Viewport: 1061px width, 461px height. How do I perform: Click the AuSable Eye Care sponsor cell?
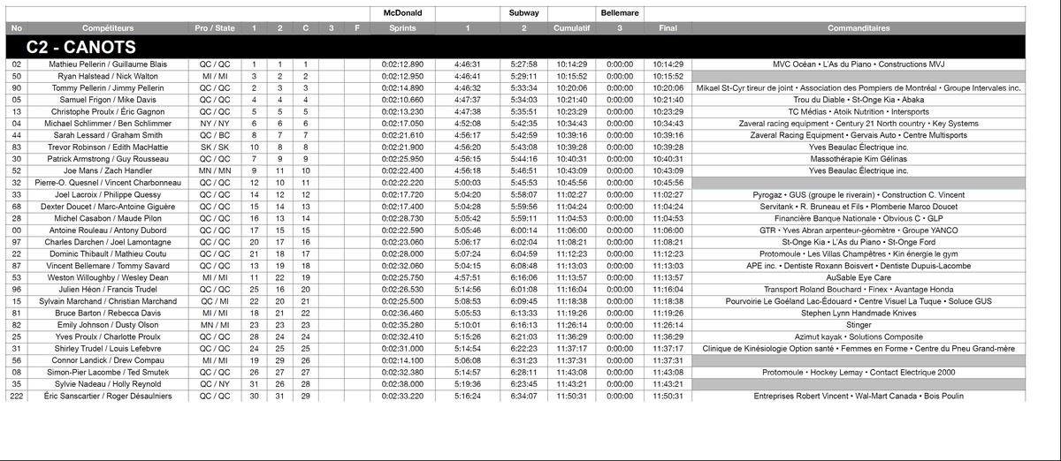859,277
